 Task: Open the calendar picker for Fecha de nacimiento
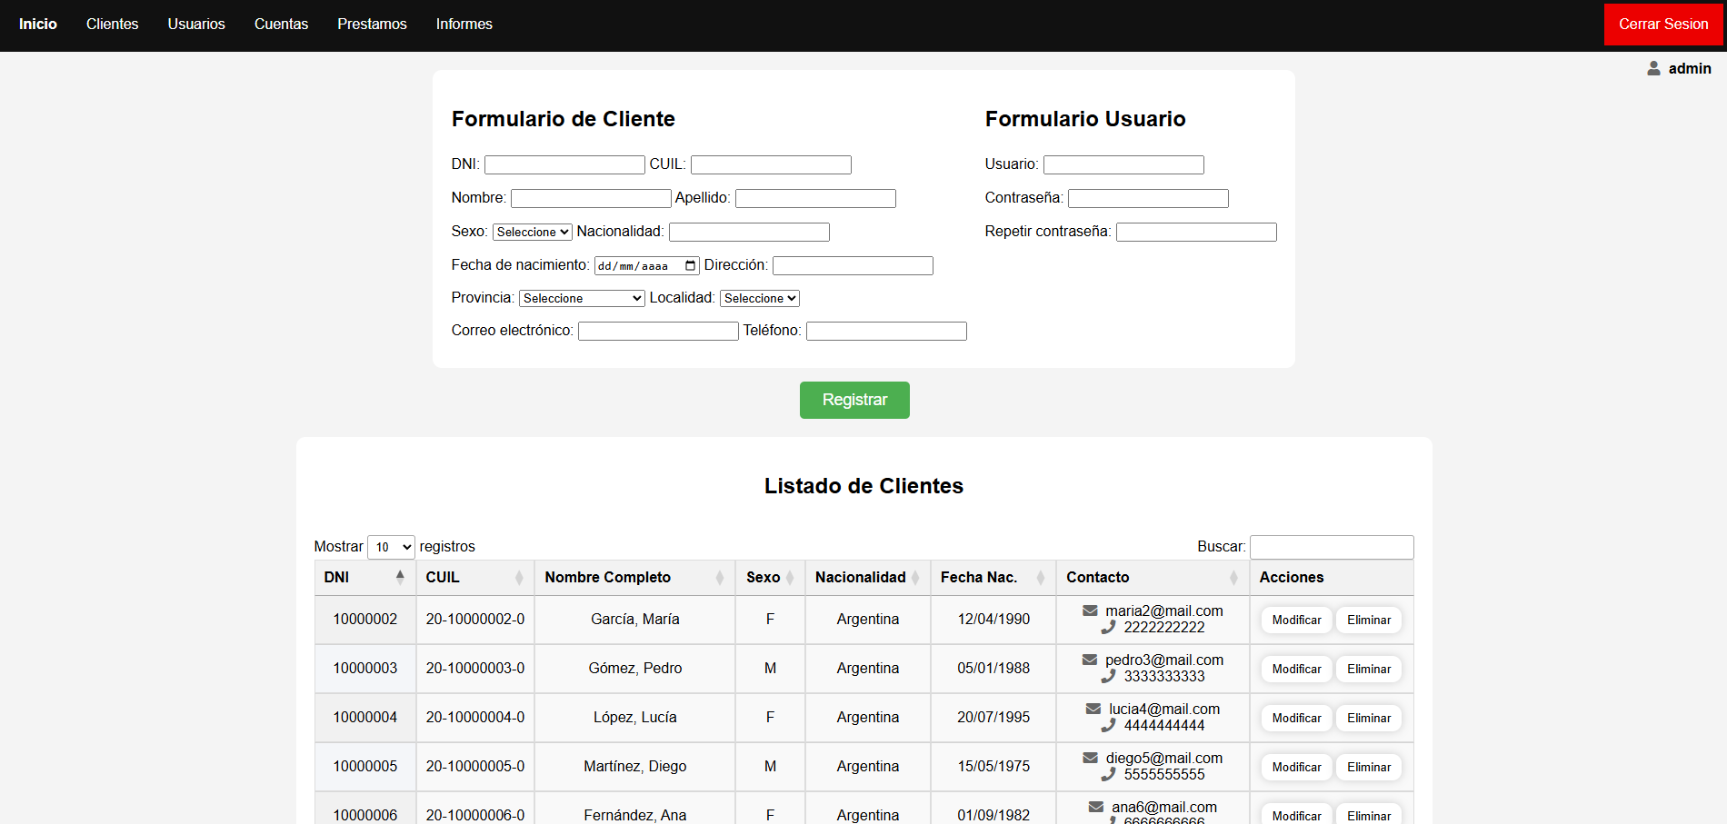[x=689, y=265]
